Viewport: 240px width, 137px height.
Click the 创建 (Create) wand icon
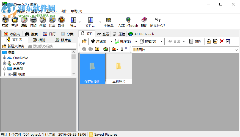(43, 20)
